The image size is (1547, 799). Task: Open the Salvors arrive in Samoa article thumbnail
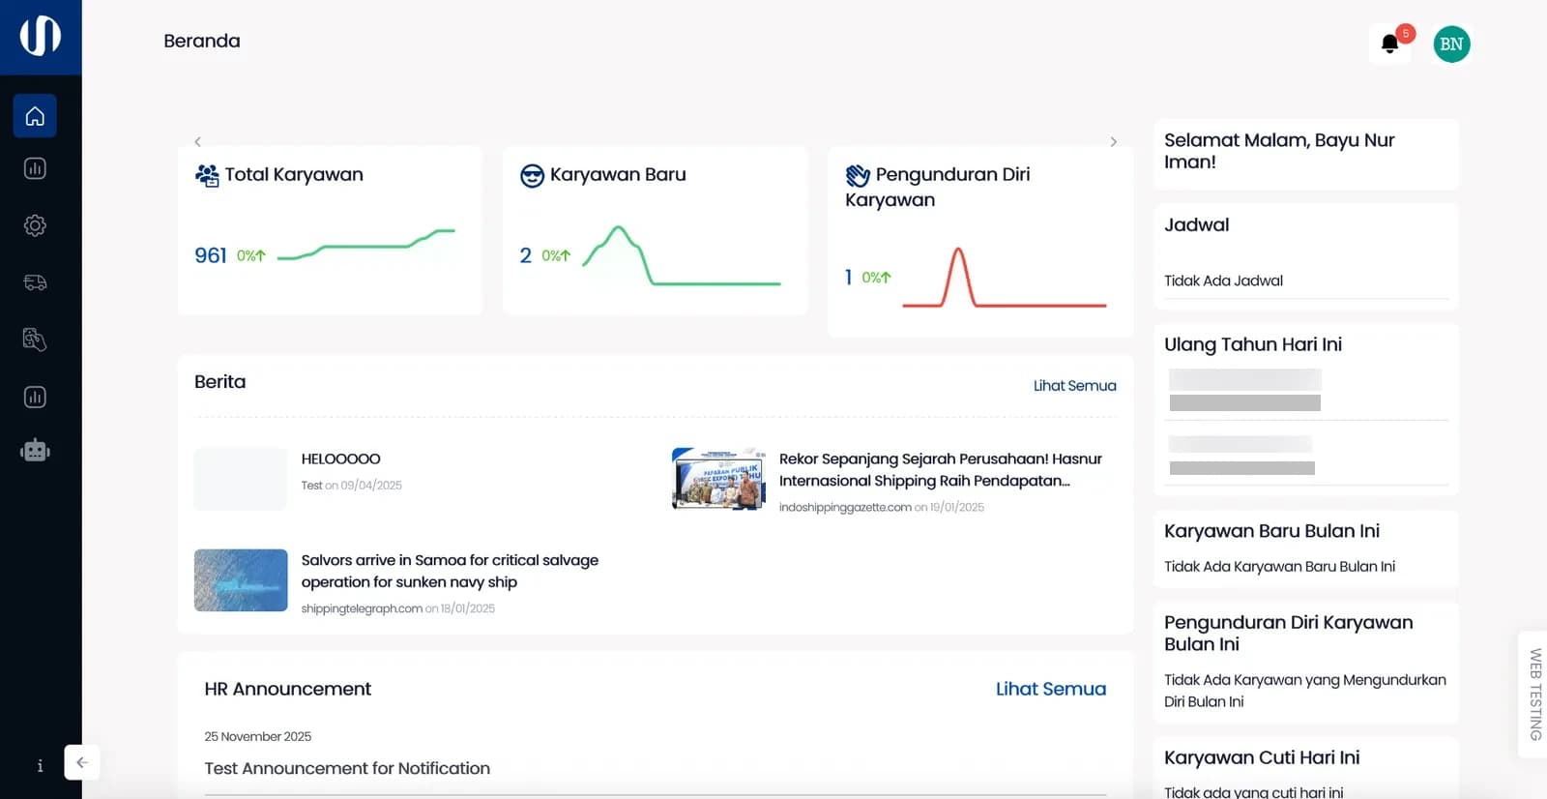point(241,580)
